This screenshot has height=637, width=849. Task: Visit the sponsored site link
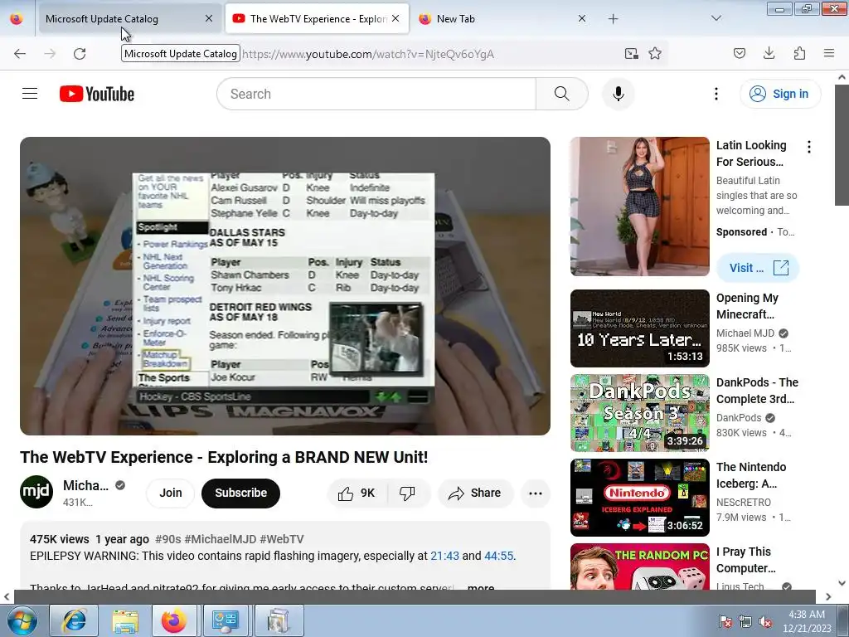758,268
